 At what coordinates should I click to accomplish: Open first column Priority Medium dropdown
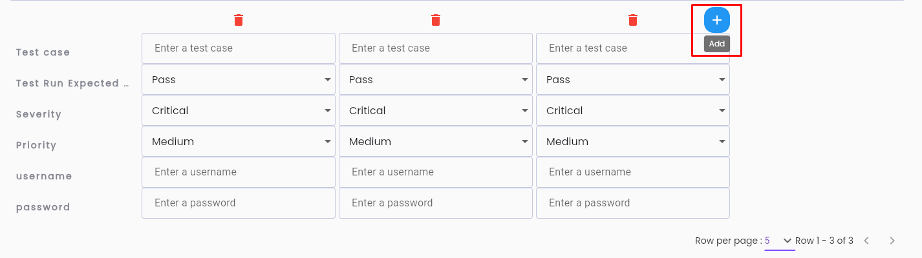click(239, 141)
